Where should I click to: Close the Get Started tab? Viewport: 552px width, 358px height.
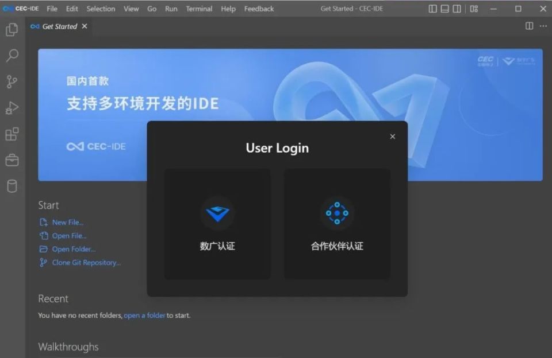click(85, 26)
